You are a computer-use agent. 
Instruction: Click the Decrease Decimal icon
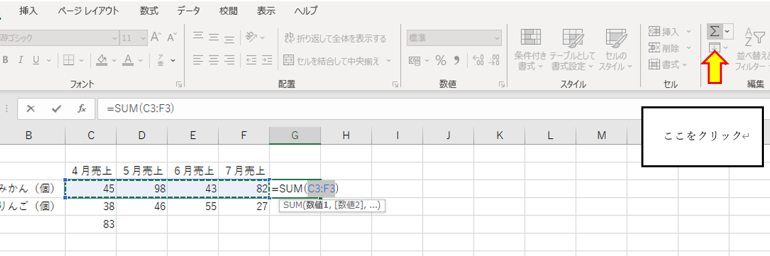tap(494, 60)
